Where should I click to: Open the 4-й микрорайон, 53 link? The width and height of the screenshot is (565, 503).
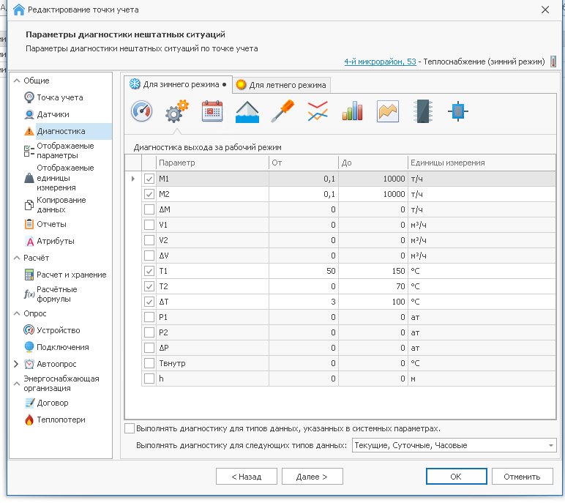380,62
